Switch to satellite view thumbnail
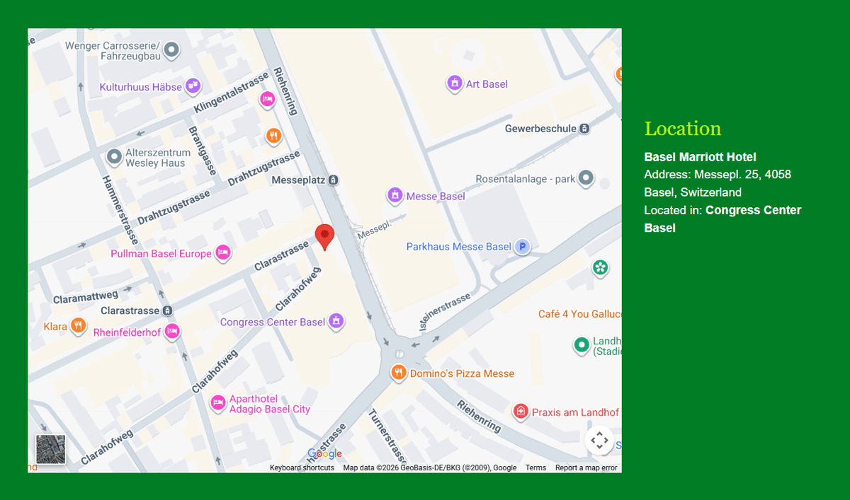The image size is (850, 500). point(51,449)
